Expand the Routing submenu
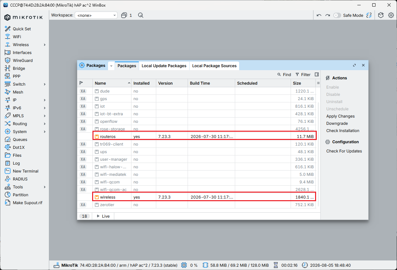 pos(45,123)
